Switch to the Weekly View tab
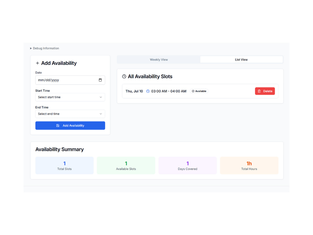The width and height of the screenshot is (313, 235). (x=159, y=60)
